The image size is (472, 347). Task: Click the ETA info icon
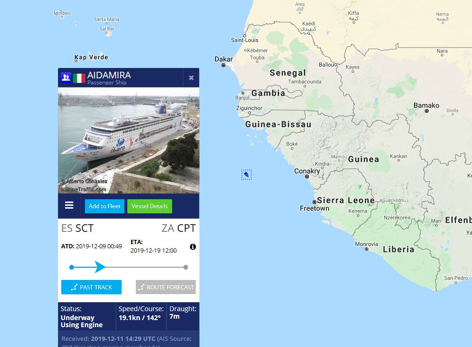tap(193, 247)
